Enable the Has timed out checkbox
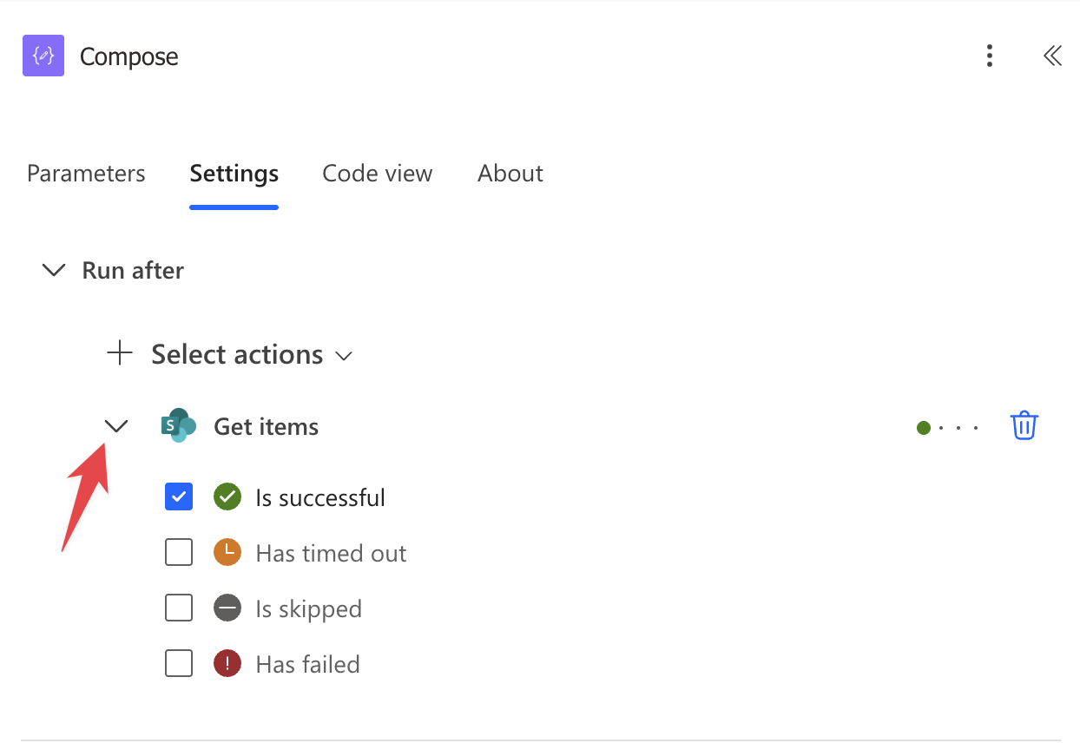The height and width of the screenshot is (743, 1080). (179, 553)
